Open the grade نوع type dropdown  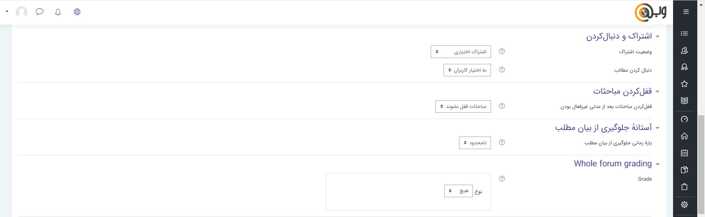[x=458, y=191]
